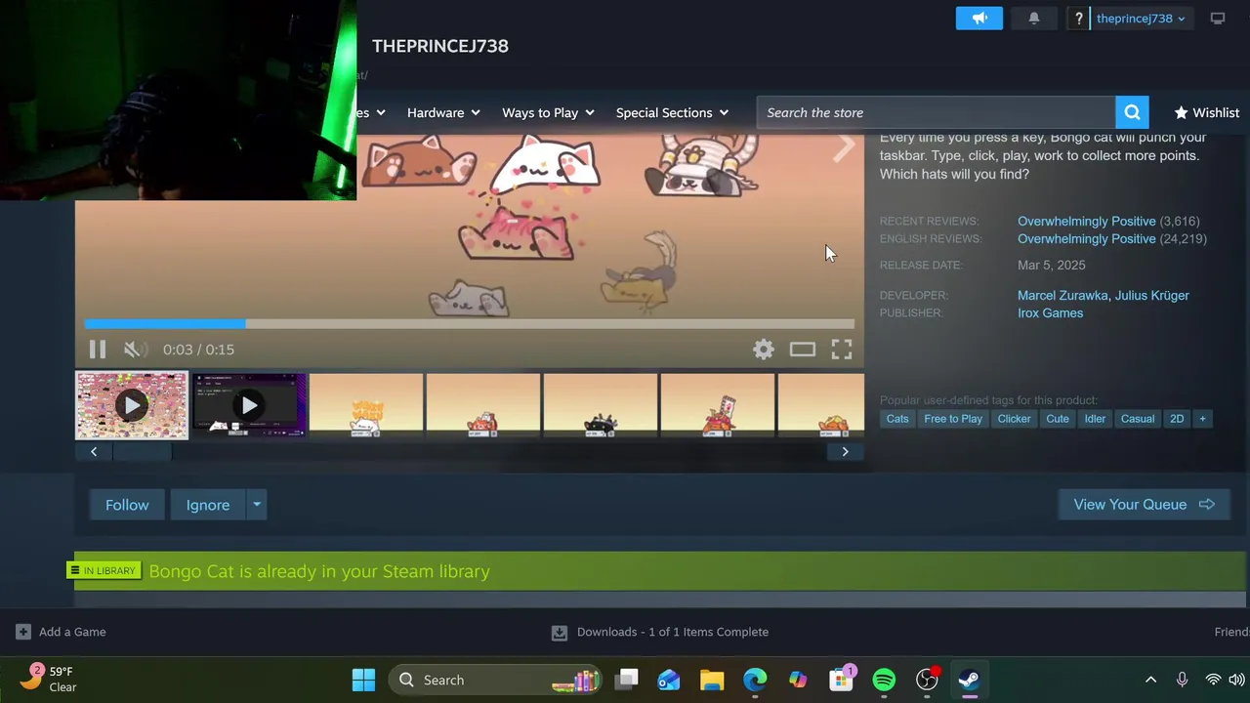This screenshot has width=1250, height=703.
Task: Click the microphone tray icon
Action: [x=1182, y=680]
